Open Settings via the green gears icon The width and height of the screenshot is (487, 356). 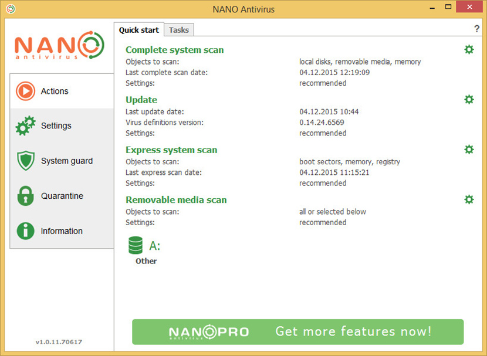25,126
